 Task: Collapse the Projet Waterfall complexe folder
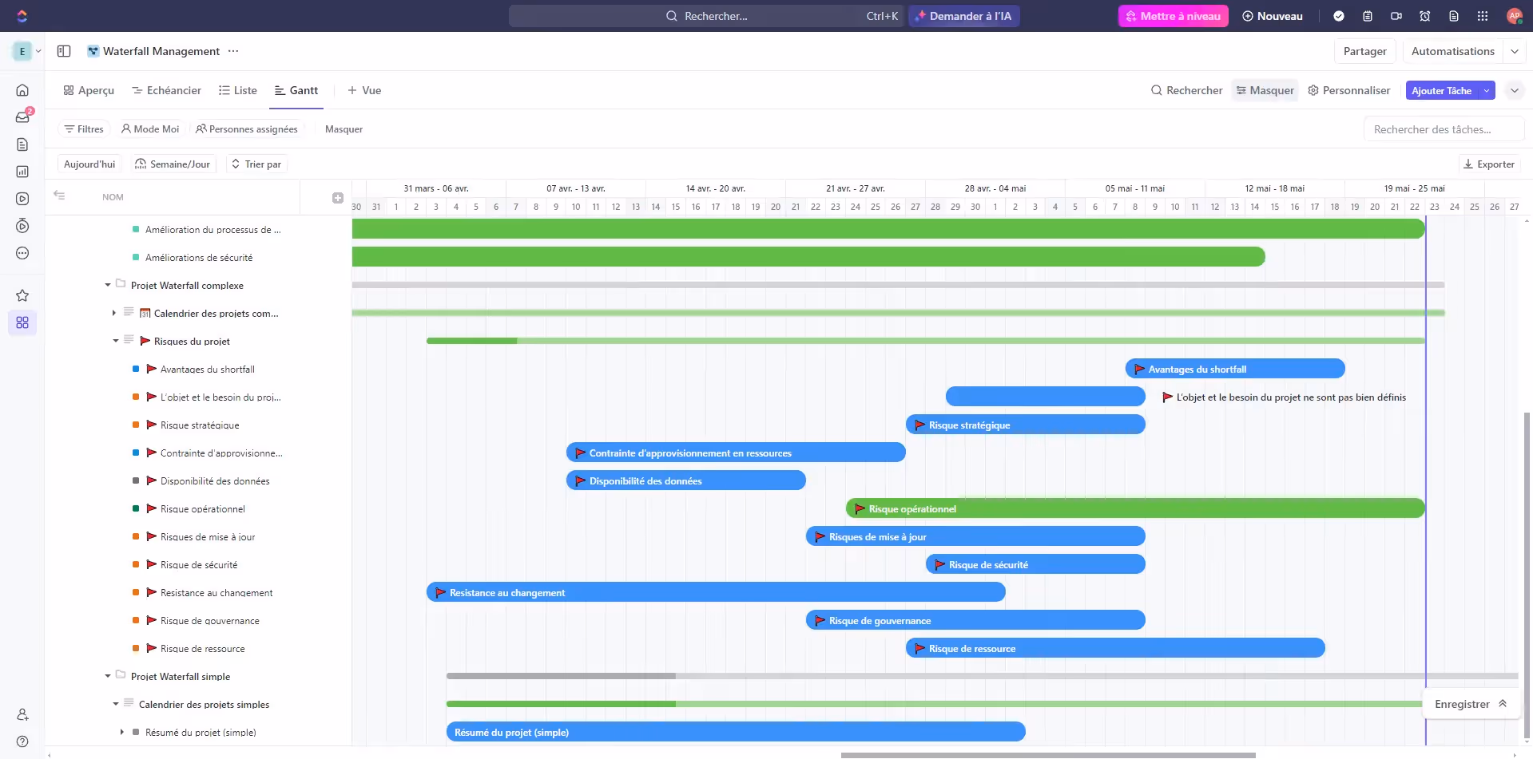pos(108,285)
